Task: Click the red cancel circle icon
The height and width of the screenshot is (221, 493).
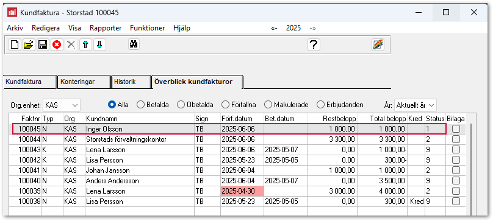Action: coord(57,45)
